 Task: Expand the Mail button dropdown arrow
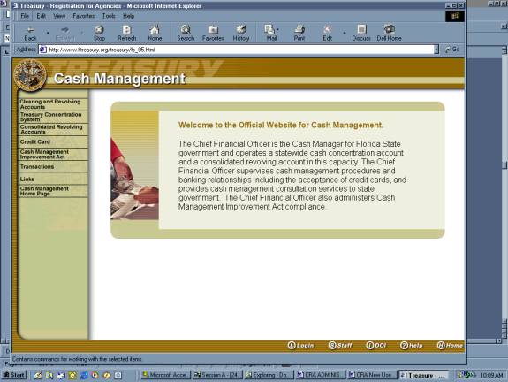277,30
